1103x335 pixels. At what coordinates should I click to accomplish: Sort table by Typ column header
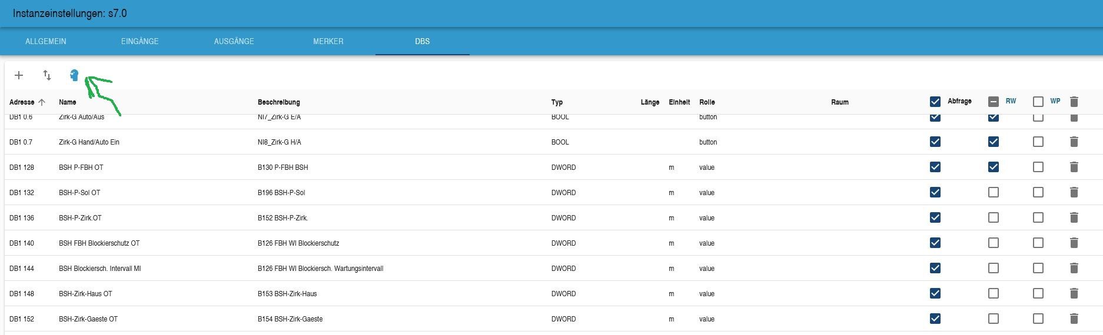pyautogui.click(x=557, y=102)
